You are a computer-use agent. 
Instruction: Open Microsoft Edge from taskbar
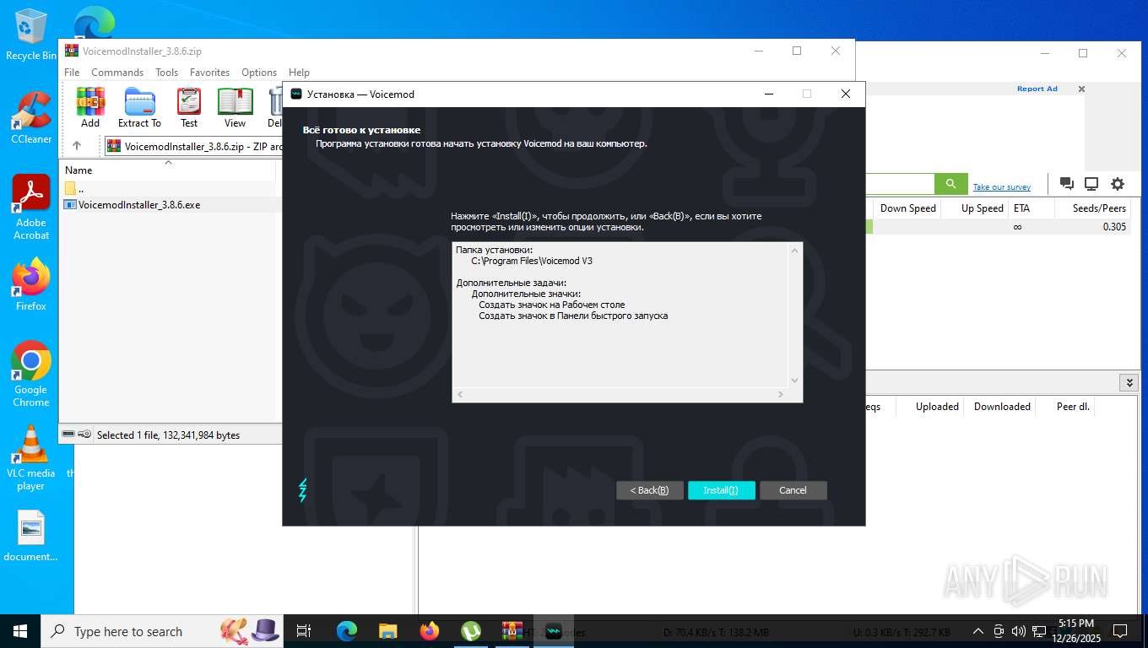coord(346,631)
